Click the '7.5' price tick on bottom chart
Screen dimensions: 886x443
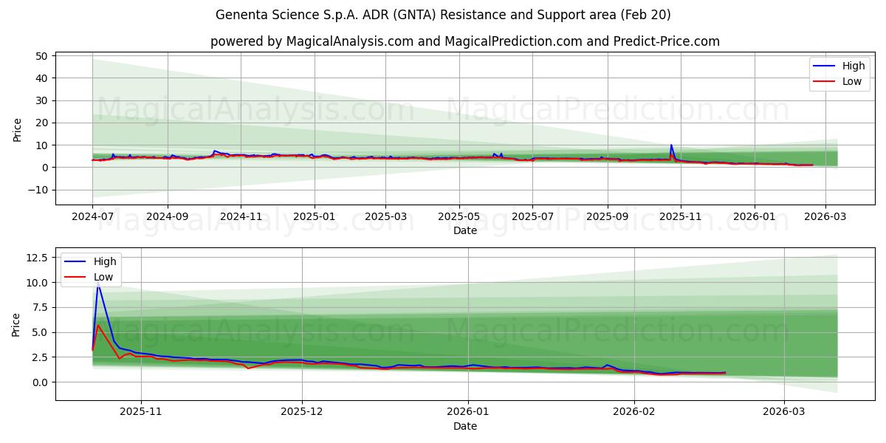pos(41,307)
